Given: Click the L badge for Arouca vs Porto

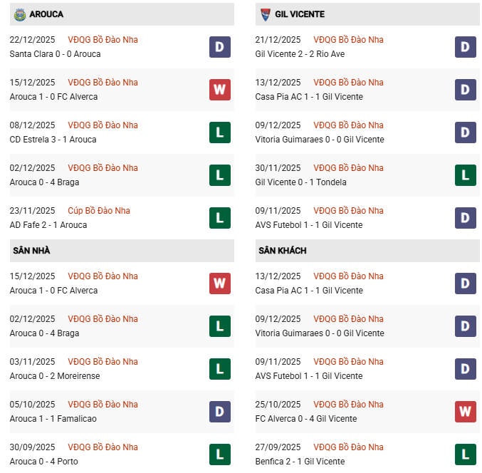Looking at the screenshot, I should pyautogui.click(x=219, y=454).
